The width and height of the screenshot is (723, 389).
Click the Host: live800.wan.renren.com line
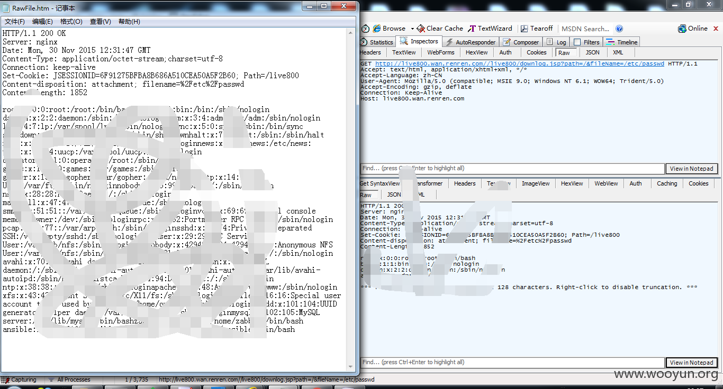(412, 98)
